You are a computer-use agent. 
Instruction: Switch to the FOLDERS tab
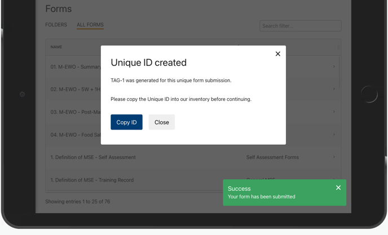[x=56, y=25]
